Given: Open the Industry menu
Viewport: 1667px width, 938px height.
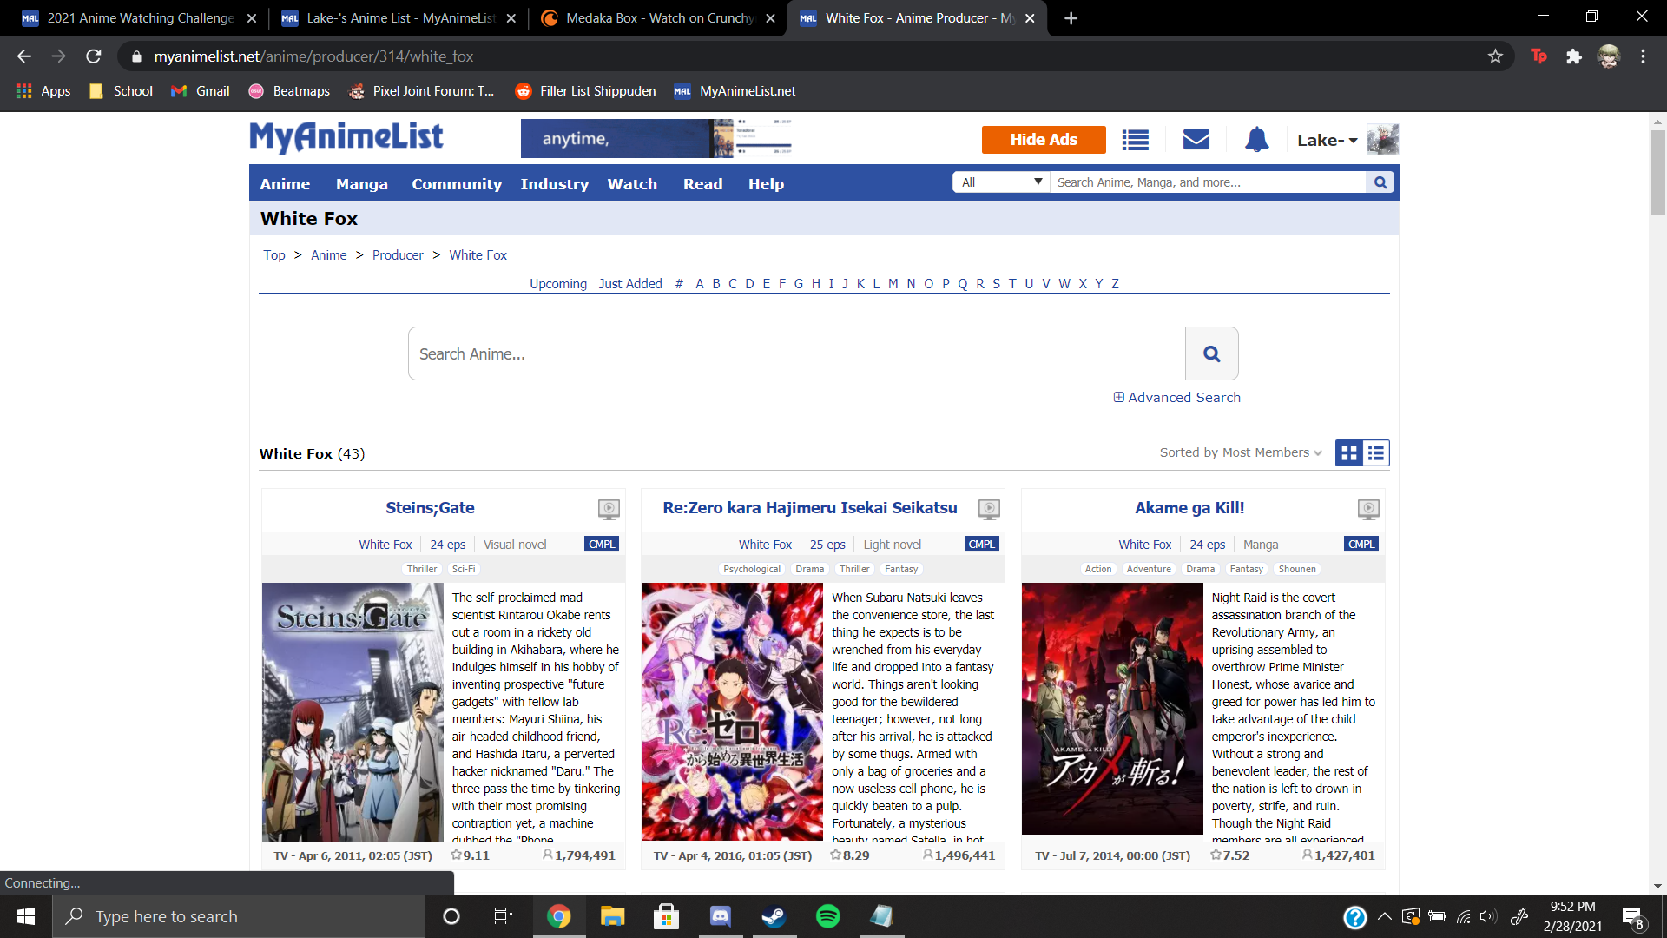Looking at the screenshot, I should pyautogui.click(x=554, y=183).
